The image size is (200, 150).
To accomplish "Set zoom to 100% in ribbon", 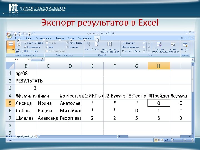I will 97,46.
